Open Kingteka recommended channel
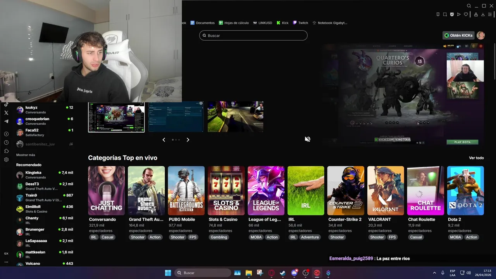 [x=45, y=175]
